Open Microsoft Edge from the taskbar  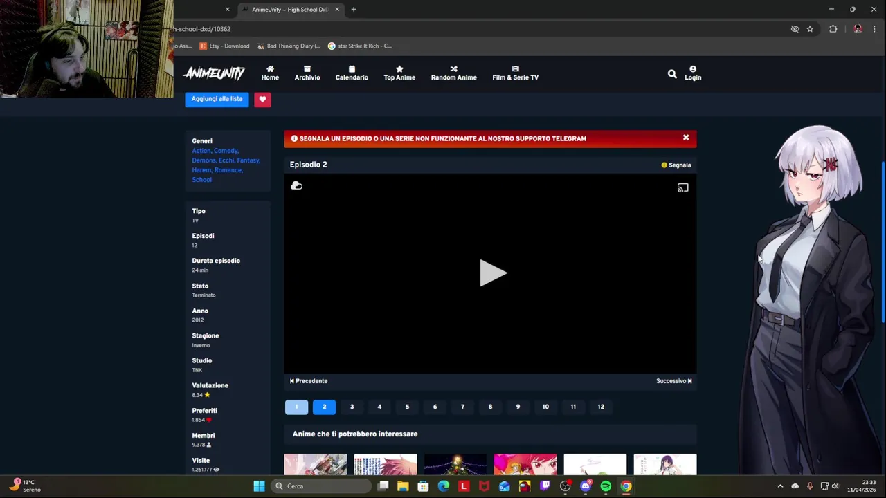[x=444, y=486]
